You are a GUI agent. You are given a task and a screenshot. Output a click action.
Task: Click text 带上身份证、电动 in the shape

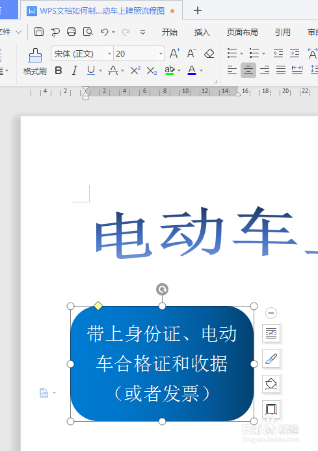162,335
